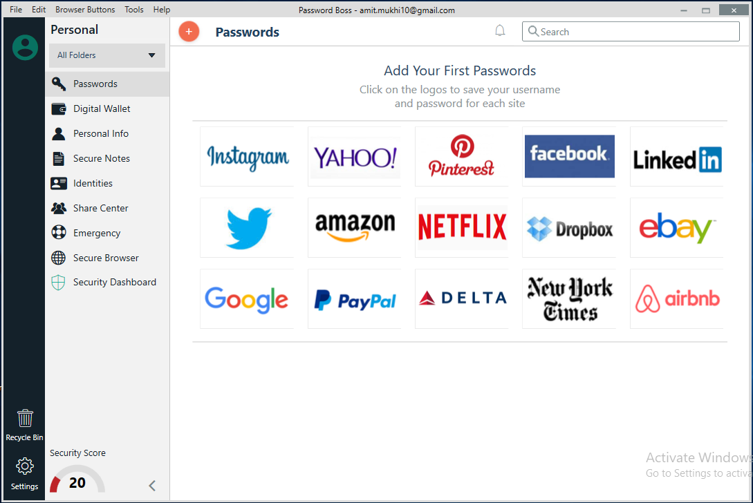Viewport: 753px width, 503px height.
Task: Click the Share Center people icon
Action: pyautogui.click(x=59, y=208)
